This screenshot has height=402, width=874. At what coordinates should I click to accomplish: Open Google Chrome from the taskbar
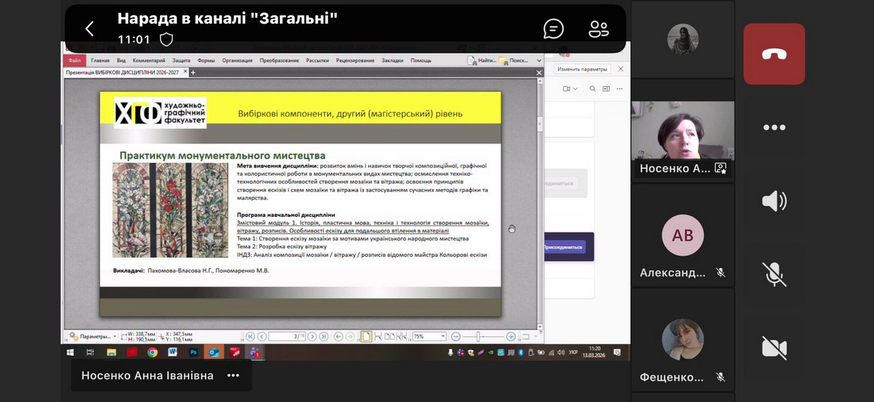(152, 352)
